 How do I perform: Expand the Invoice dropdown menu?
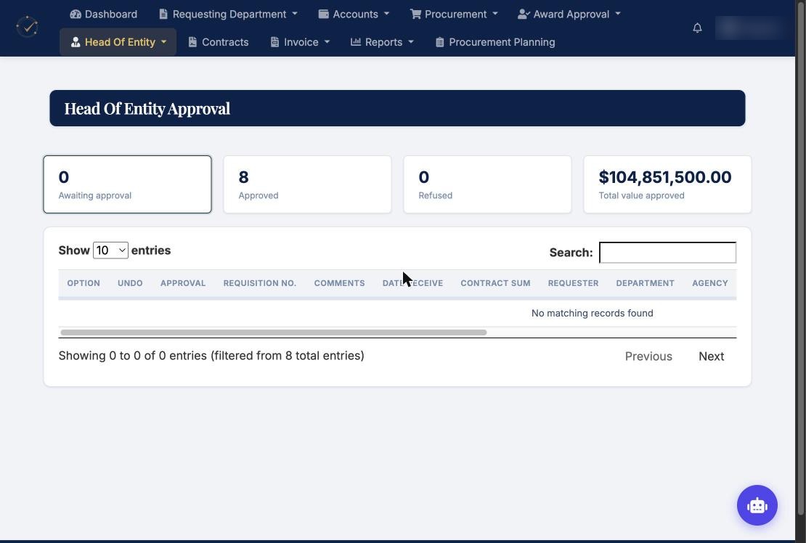[300, 42]
